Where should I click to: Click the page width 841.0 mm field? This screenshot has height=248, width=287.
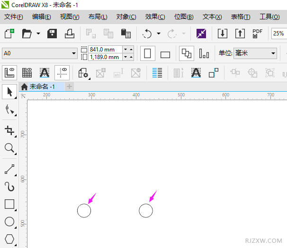(x=105, y=49)
